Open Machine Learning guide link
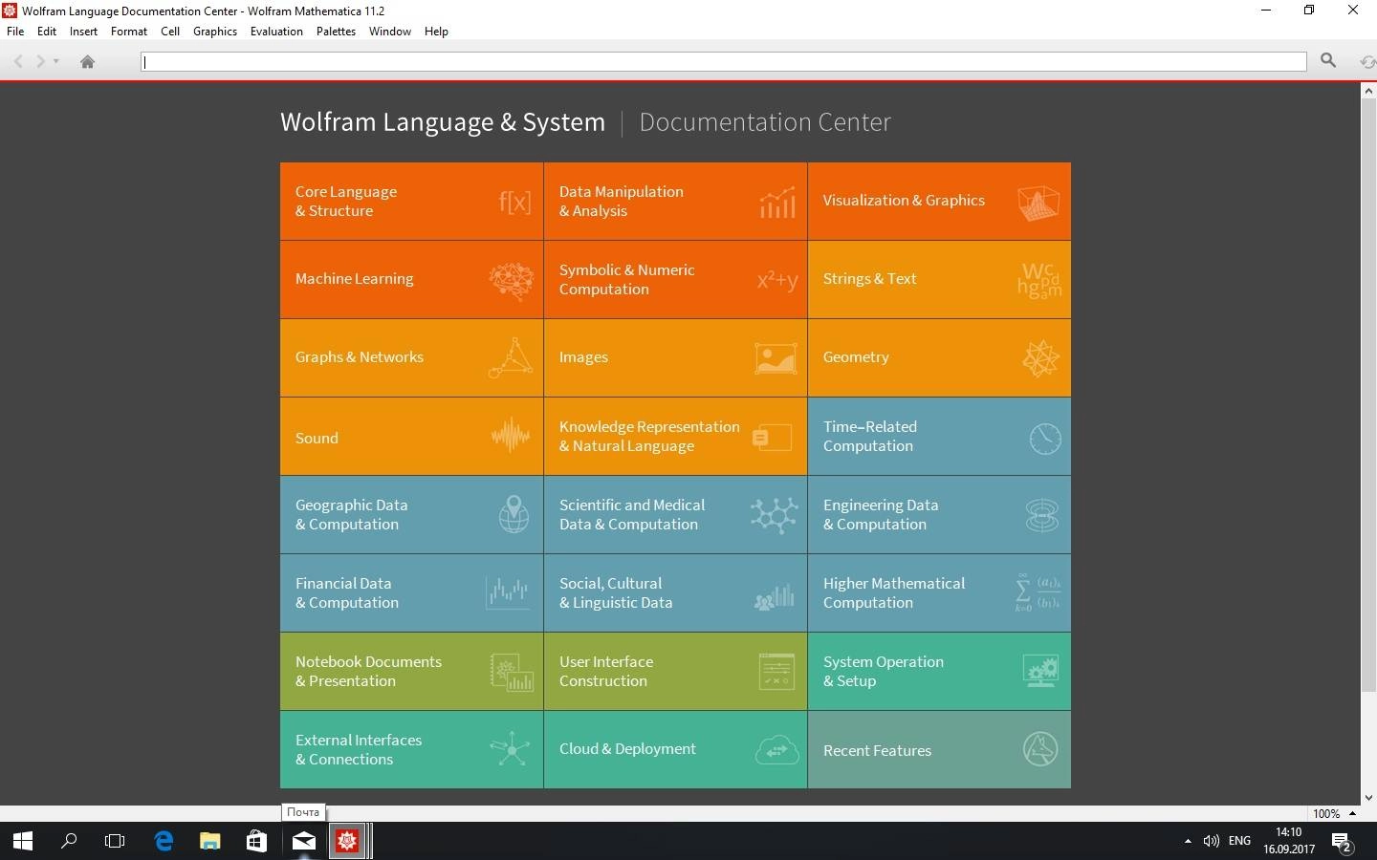Screen dimensions: 1377x860 click(355, 279)
